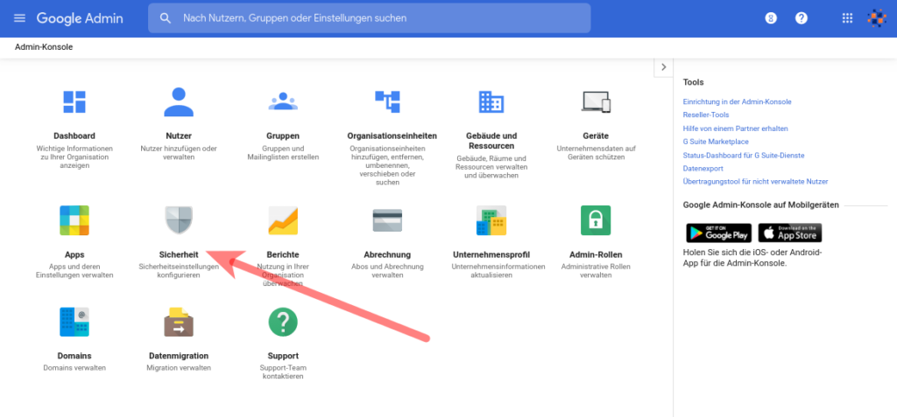Collapse the Tools side panel chevron
This screenshot has height=417, width=897.
(x=664, y=66)
